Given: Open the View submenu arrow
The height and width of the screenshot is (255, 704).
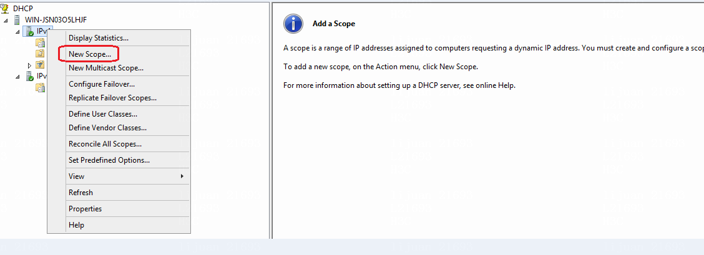Looking at the screenshot, I should pyautogui.click(x=182, y=176).
